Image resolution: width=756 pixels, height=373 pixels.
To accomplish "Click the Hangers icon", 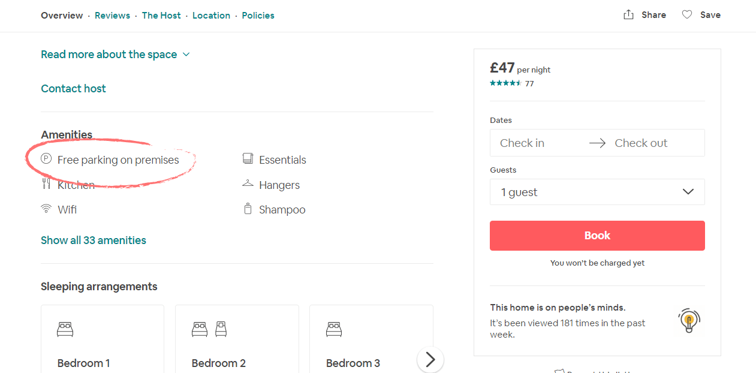I will tap(248, 184).
